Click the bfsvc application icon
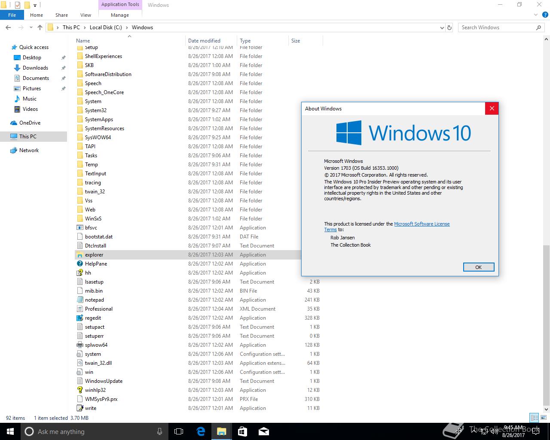This screenshot has height=440, width=550. click(79, 228)
